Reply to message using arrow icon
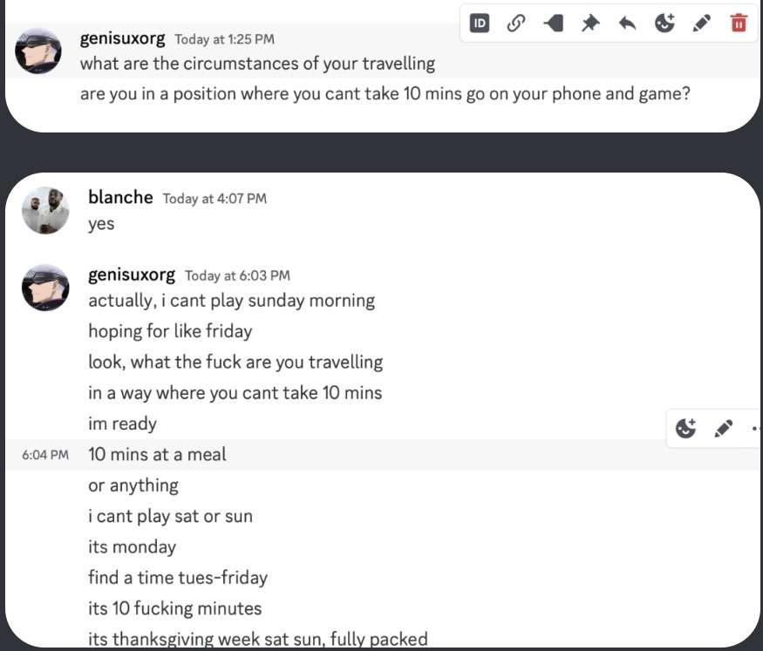Screen dimensions: 763x651 [x=627, y=24]
